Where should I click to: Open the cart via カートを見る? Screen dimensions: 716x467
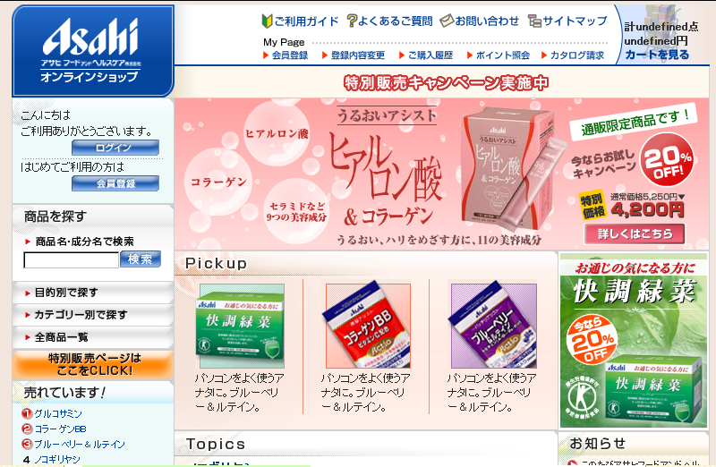pos(657,55)
